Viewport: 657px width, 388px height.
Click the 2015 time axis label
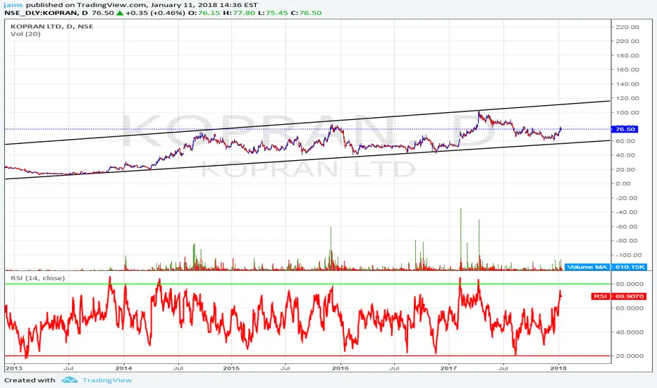click(x=231, y=368)
